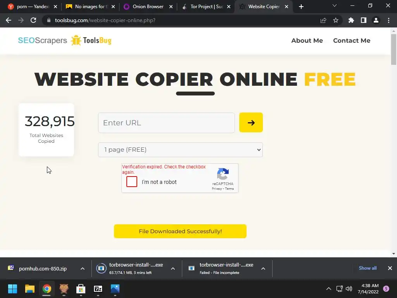This screenshot has width=397, height=298.
Task: Open the Windows Start menu
Action: pos(12,289)
